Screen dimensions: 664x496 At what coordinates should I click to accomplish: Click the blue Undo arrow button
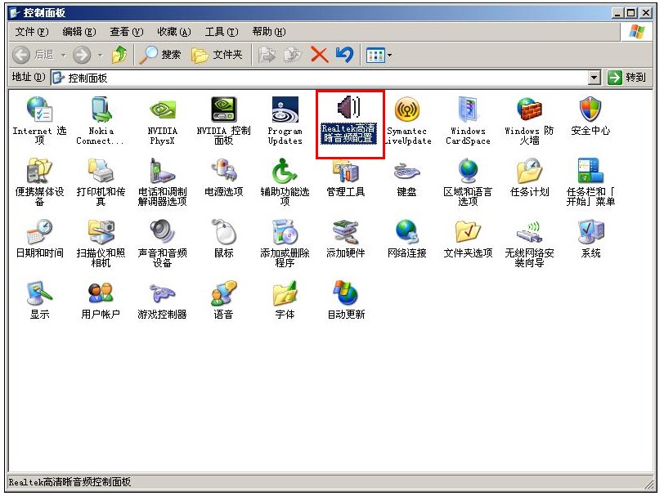[344, 55]
